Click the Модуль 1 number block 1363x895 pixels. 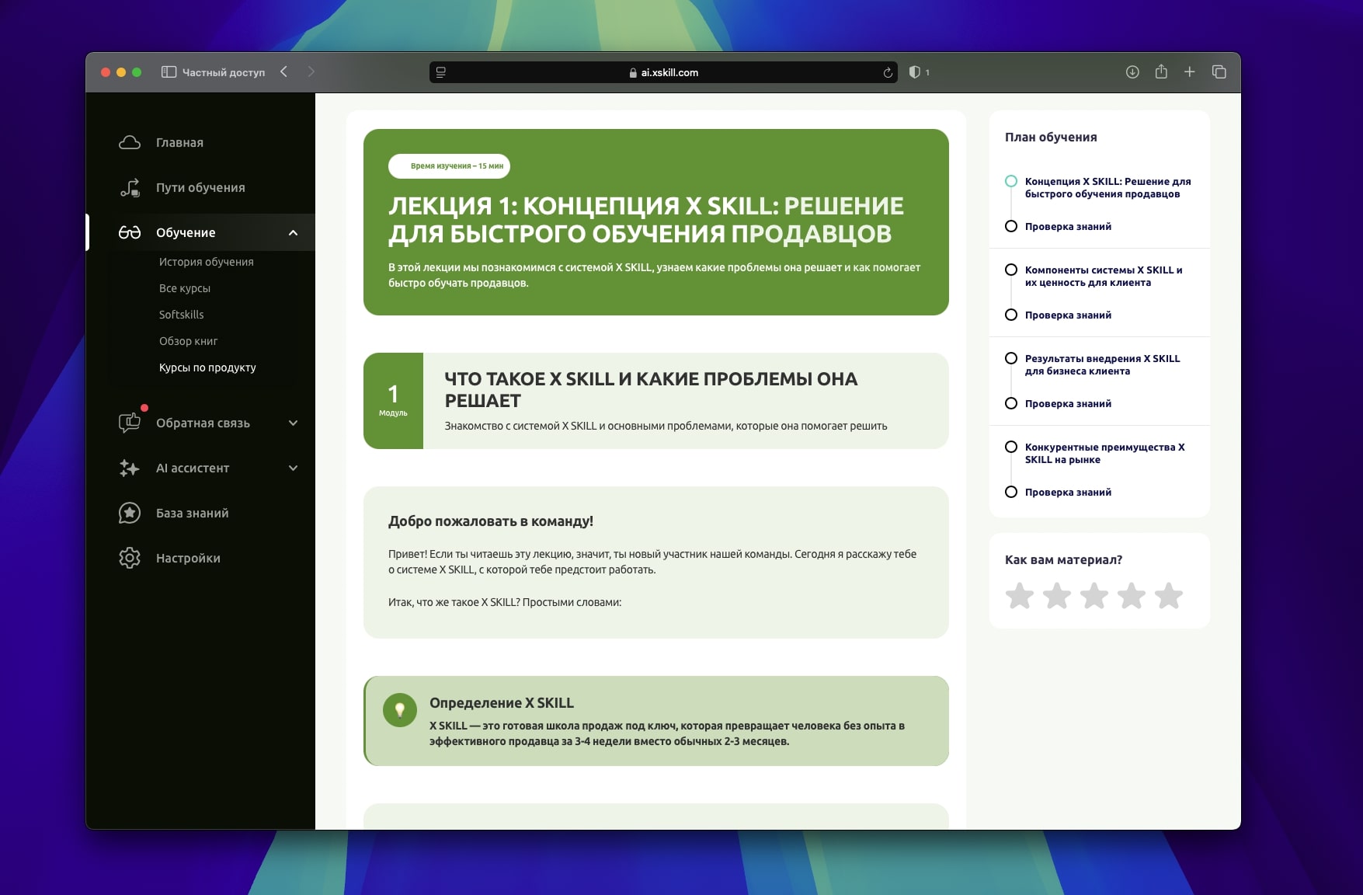click(x=393, y=401)
